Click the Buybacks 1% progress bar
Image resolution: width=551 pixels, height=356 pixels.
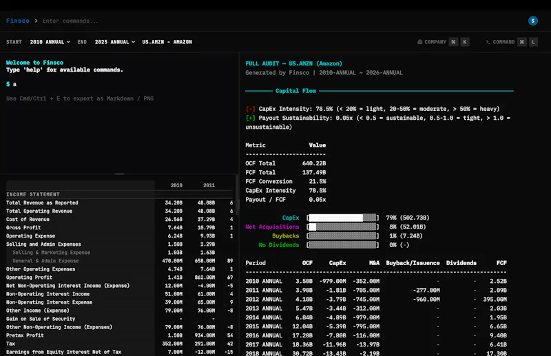[x=342, y=235]
